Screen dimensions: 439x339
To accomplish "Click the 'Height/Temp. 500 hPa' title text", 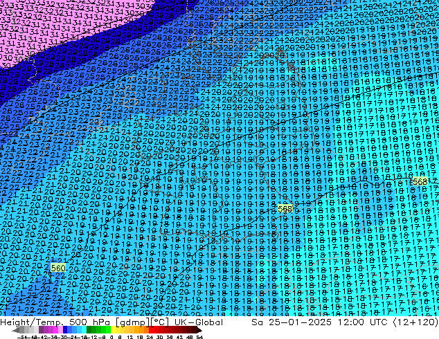I will (x=55, y=322).
